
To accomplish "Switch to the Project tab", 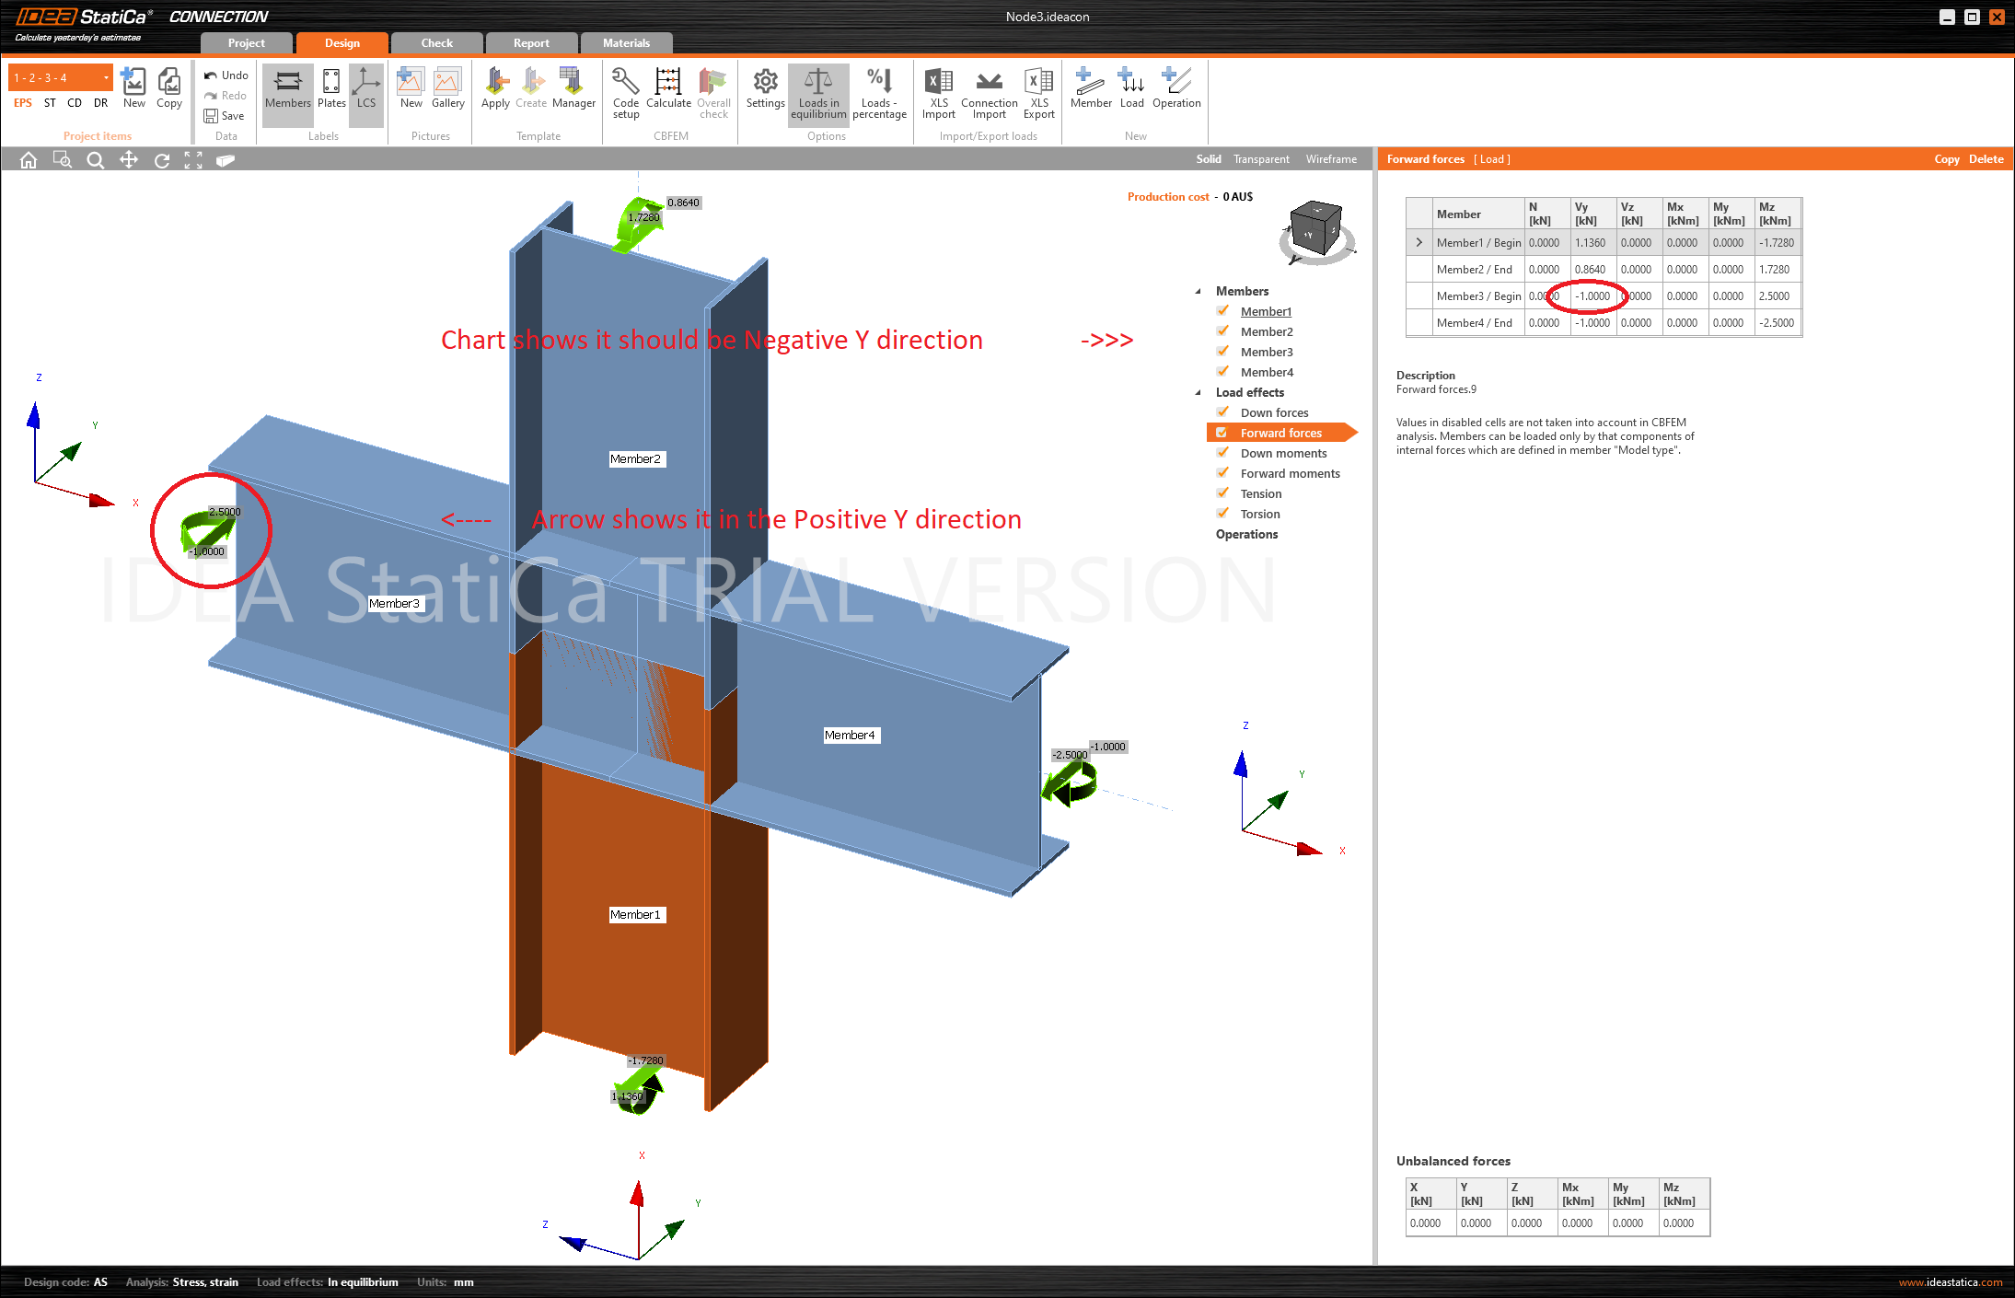I will coord(247,43).
